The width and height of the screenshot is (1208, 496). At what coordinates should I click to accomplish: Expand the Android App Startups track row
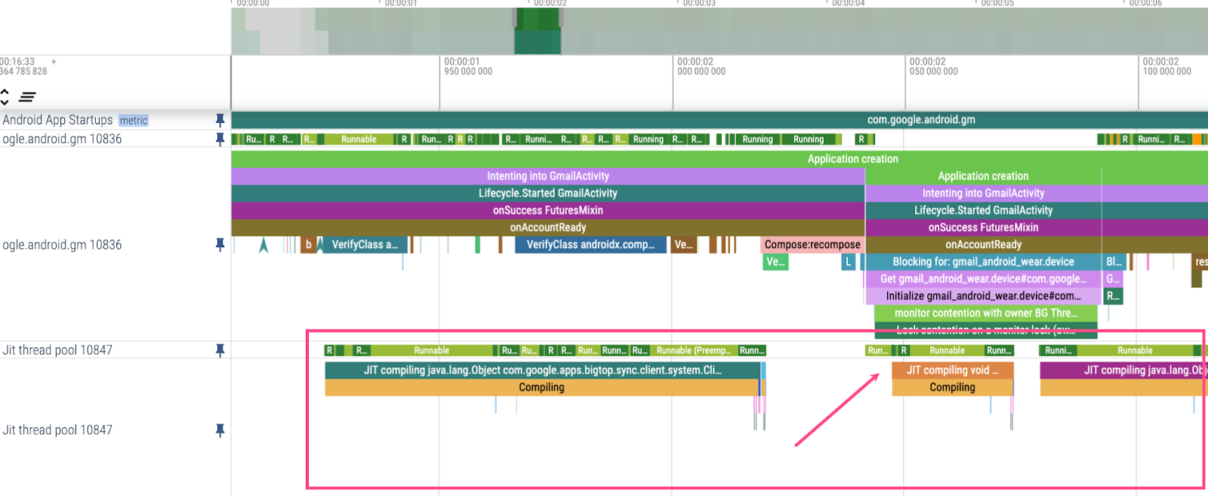(57, 120)
